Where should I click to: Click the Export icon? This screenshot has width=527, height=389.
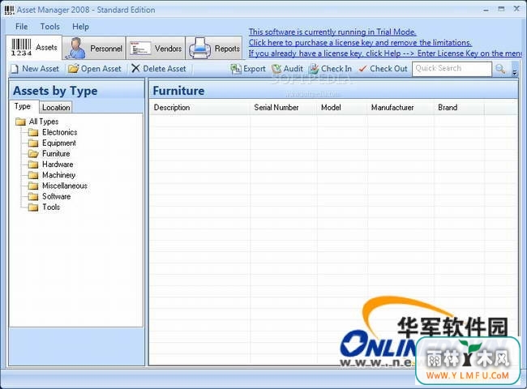pos(236,69)
